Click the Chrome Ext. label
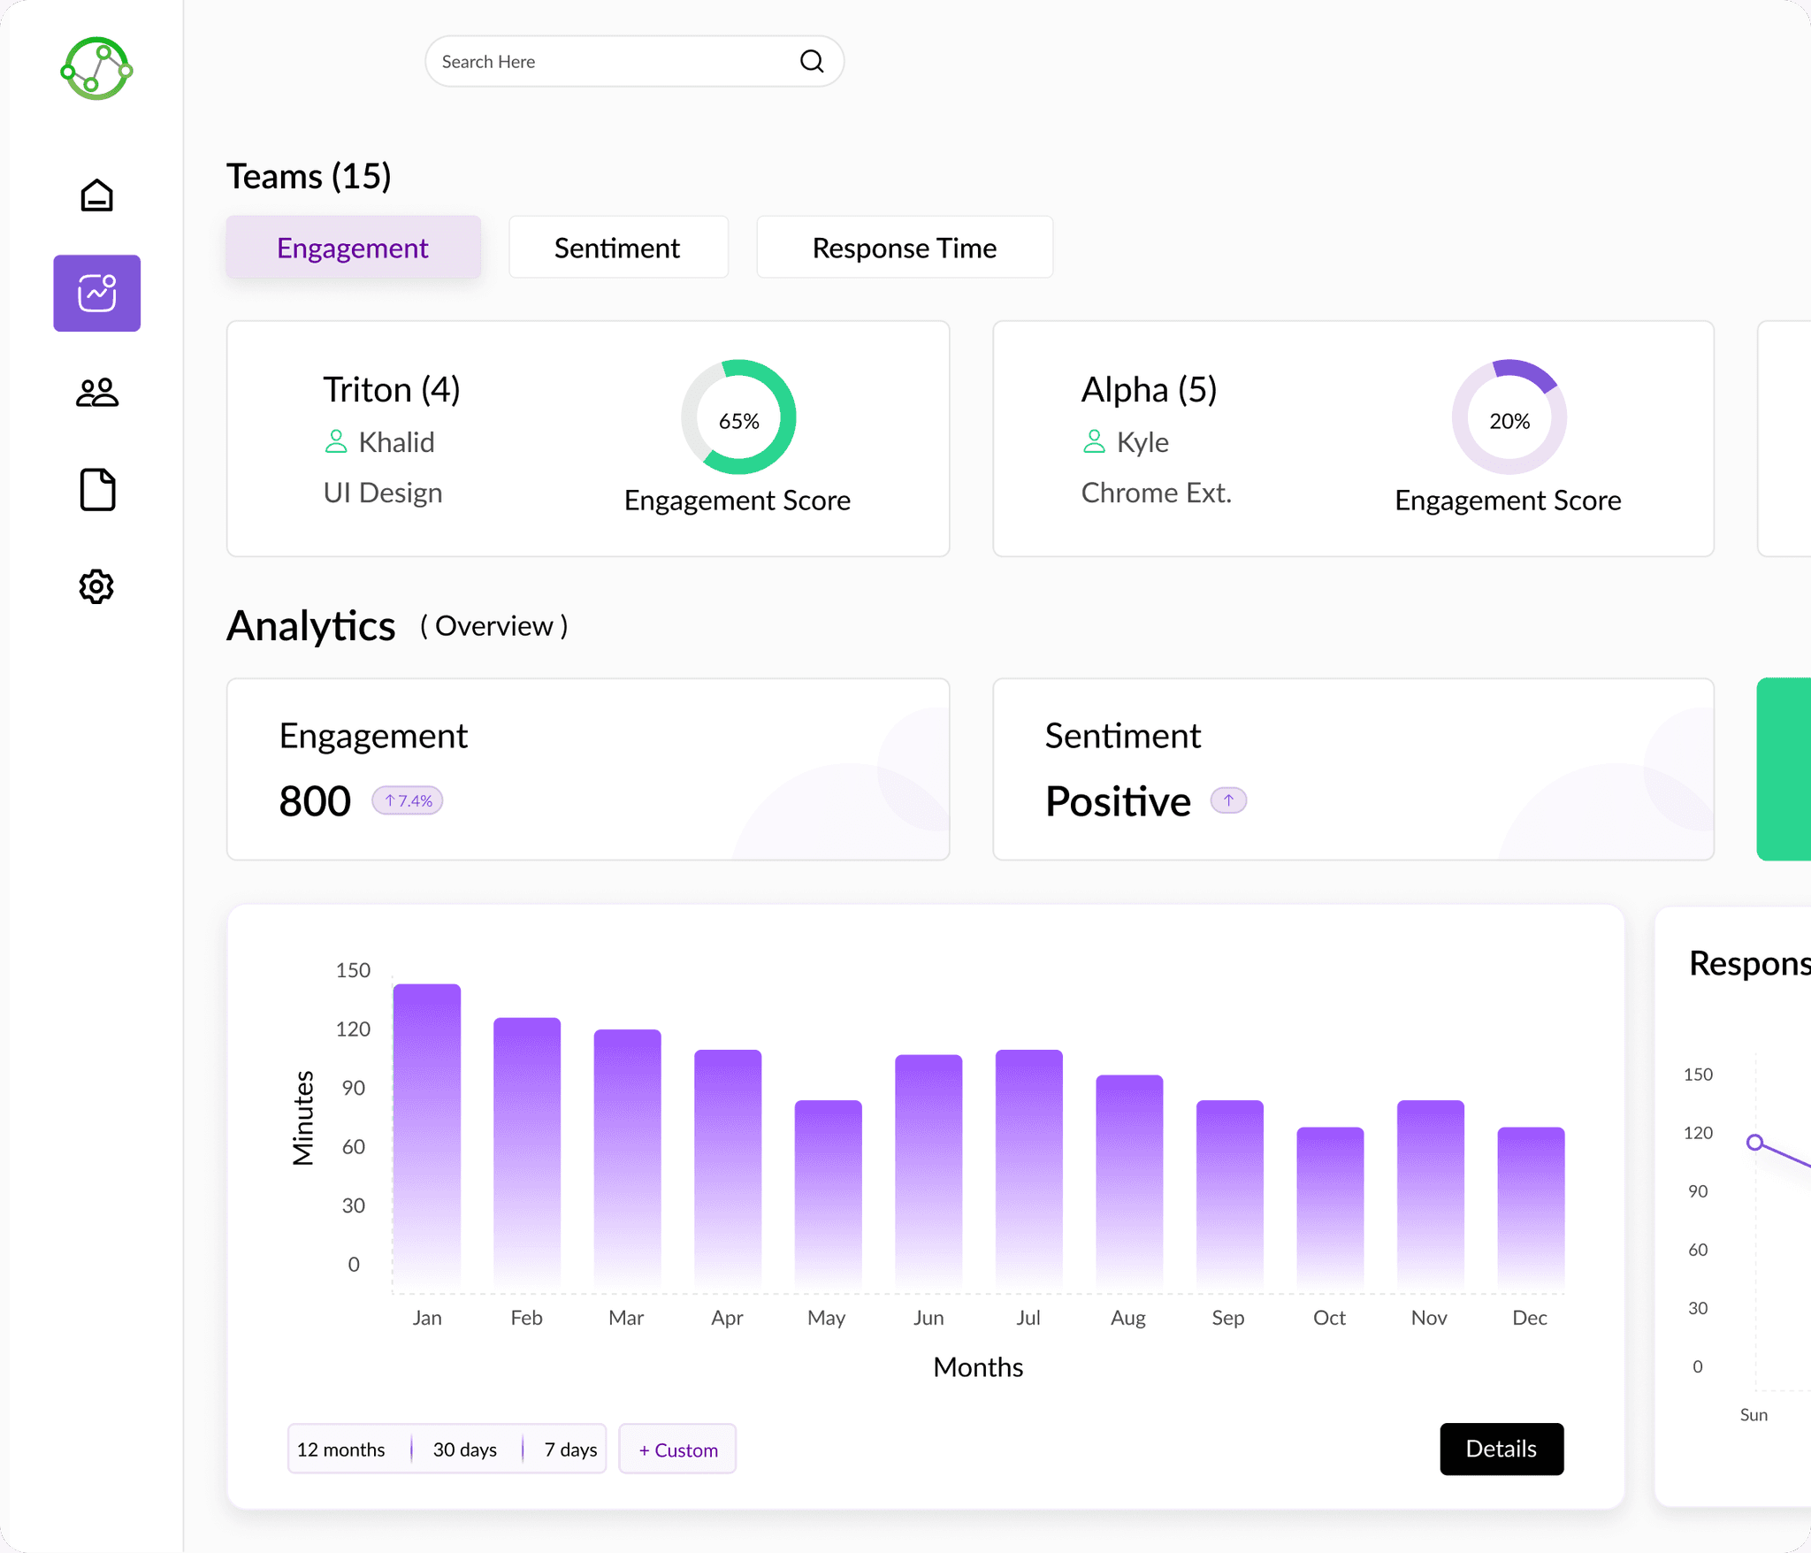The width and height of the screenshot is (1811, 1553). tap(1156, 493)
